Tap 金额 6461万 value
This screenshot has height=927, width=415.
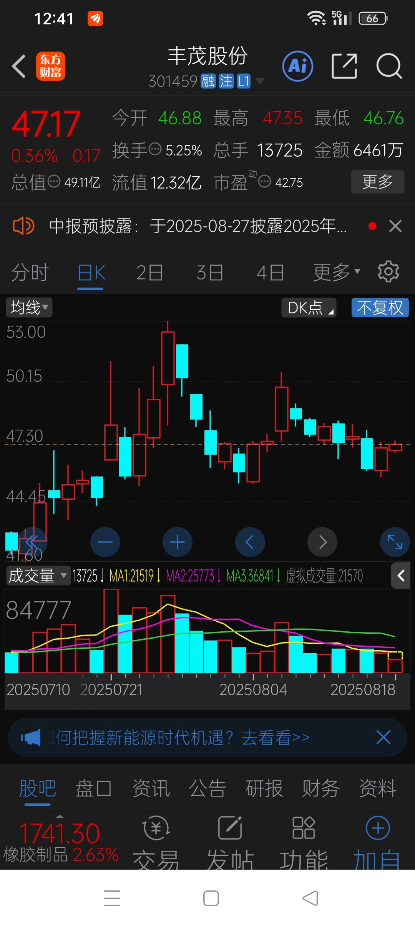point(359,150)
